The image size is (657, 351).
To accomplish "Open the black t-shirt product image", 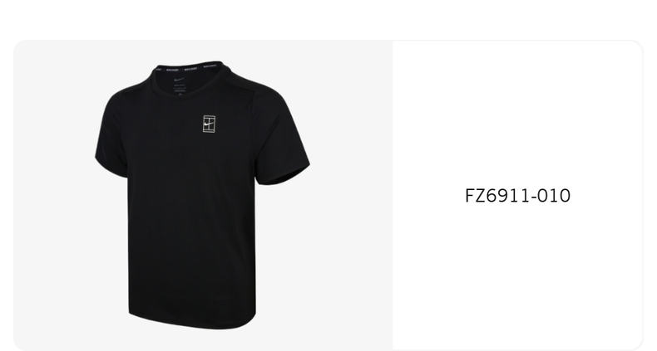I will pos(203,196).
